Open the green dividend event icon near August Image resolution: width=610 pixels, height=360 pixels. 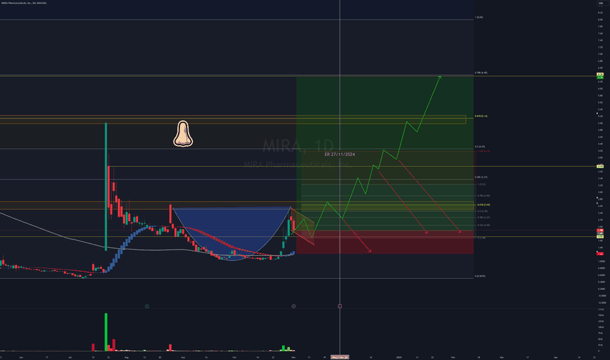[x=147, y=306]
